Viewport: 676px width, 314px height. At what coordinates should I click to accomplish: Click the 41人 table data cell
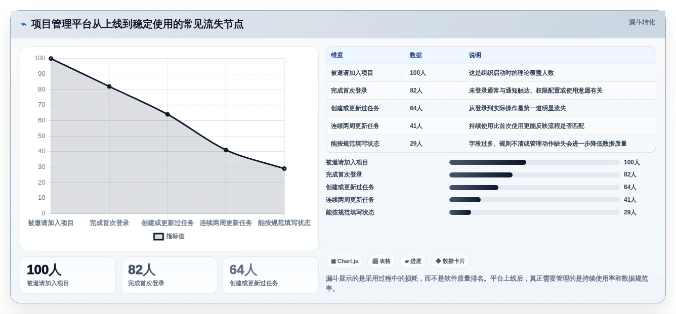pyautogui.click(x=416, y=126)
